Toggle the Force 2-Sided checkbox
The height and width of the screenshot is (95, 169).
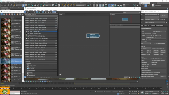pyautogui.click(x=151, y=63)
